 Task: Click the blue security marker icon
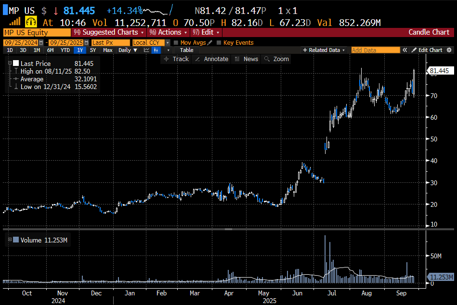(x=5, y=10)
